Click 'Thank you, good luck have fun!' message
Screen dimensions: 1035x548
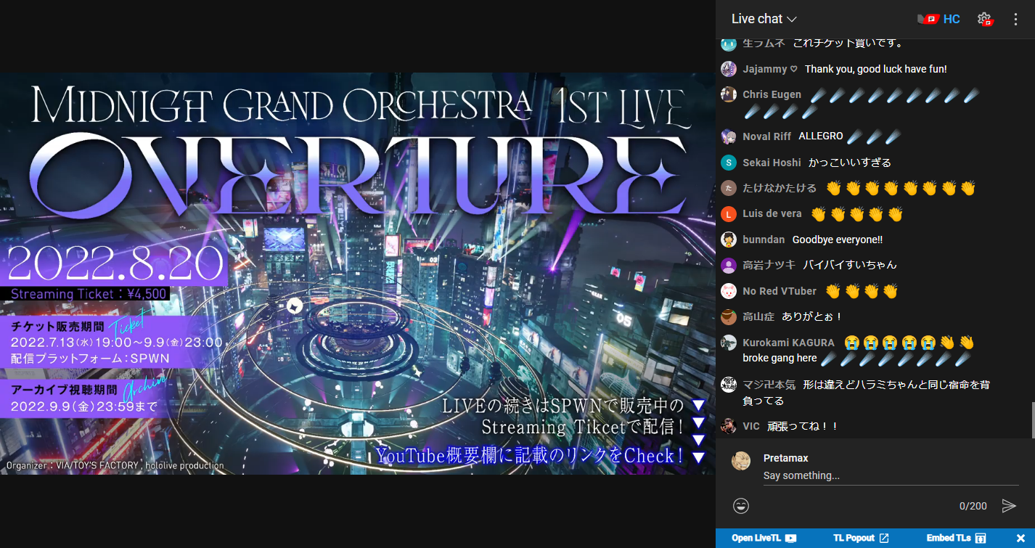coord(875,69)
